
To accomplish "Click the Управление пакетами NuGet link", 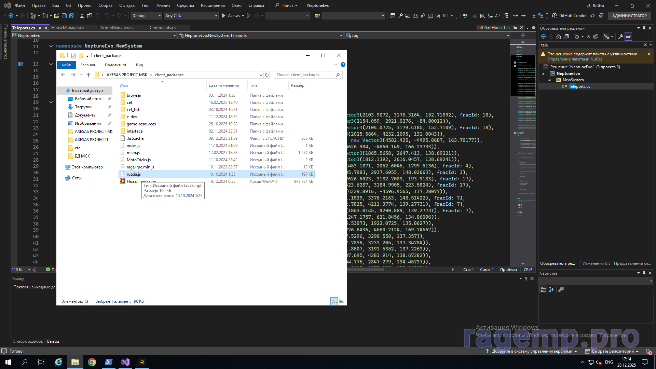I will coord(575,59).
